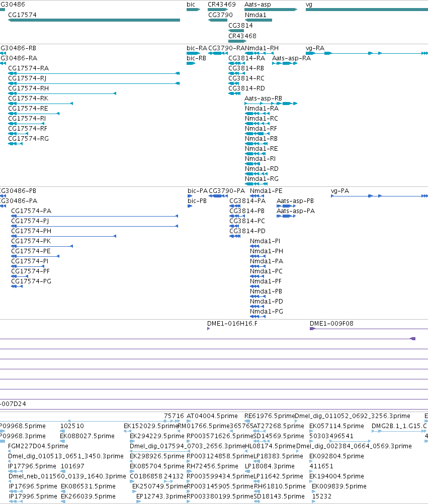
Task: Click EST FGM227D04.5prime
Action: [x=38, y=446]
